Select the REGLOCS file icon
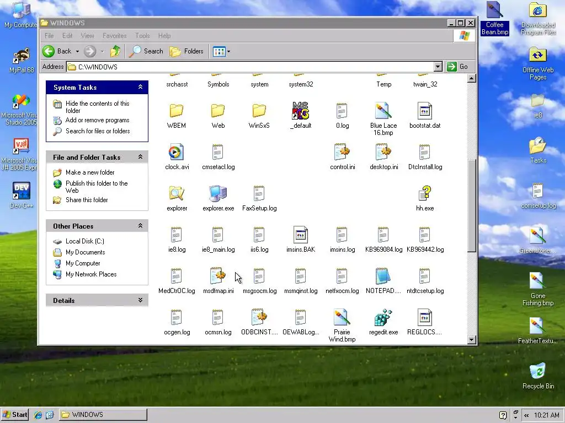 424,317
